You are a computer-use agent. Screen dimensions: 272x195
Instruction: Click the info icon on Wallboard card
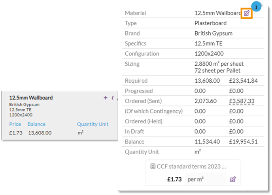pyautogui.click(x=112, y=98)
